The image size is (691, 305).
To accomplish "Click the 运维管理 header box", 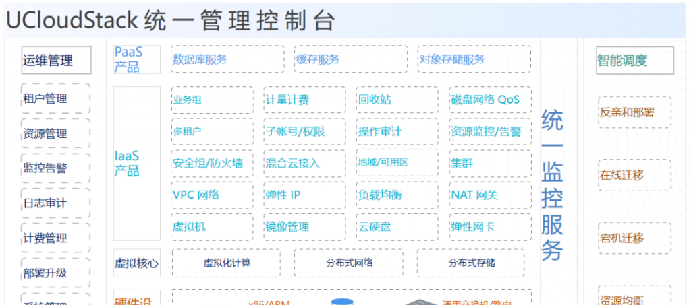I will point(57,60).
